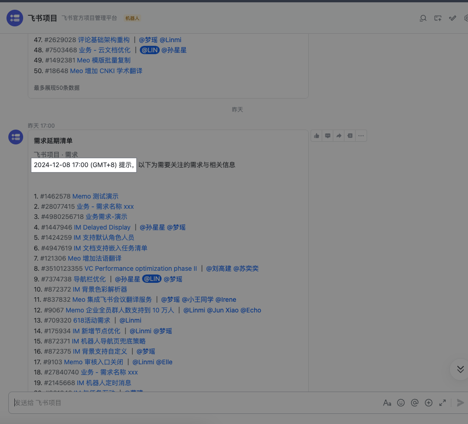The image size is (468, 424).
Task: Click the 昨天 17:00 timestamp
Action: coord(41,125)
